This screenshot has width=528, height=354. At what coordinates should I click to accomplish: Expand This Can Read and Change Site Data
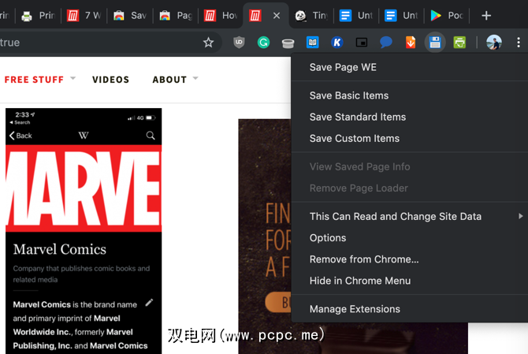410,216
